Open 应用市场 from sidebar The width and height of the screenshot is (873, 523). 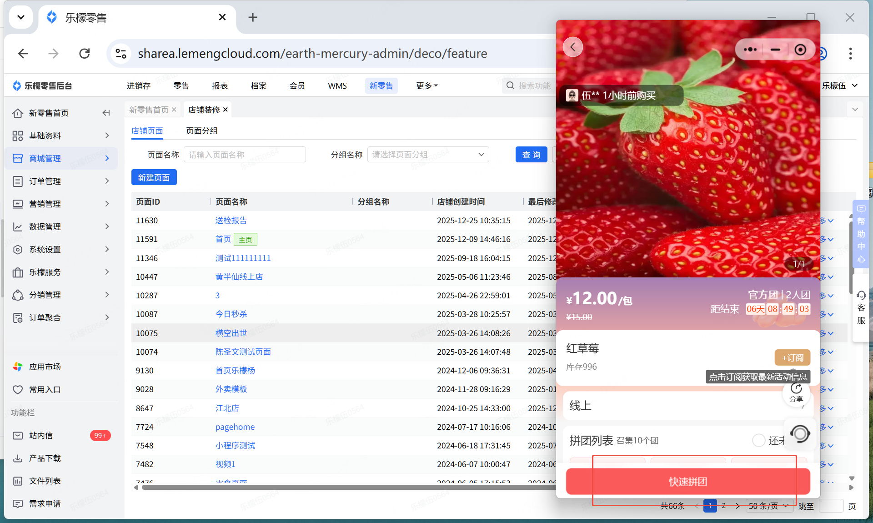coord(45,367)
